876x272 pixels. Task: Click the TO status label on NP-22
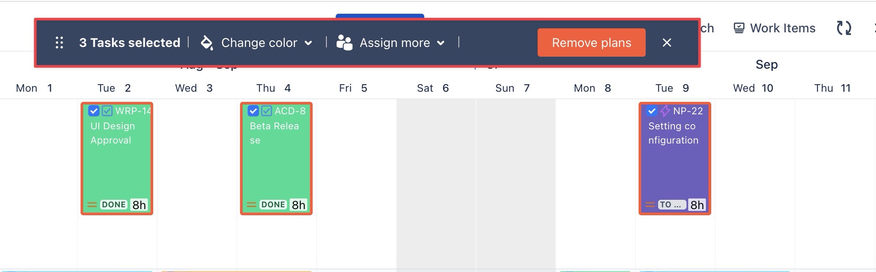tap(671, 205)
